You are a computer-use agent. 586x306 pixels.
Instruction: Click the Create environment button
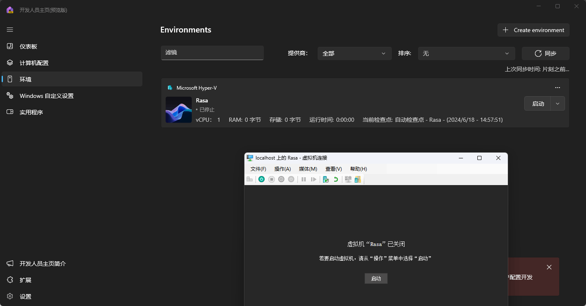[533, 30]
